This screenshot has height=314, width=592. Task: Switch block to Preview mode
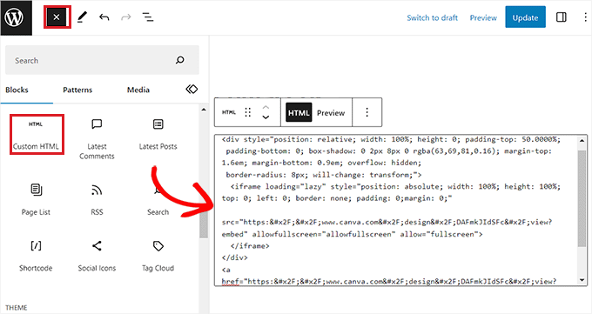point(331,113)
